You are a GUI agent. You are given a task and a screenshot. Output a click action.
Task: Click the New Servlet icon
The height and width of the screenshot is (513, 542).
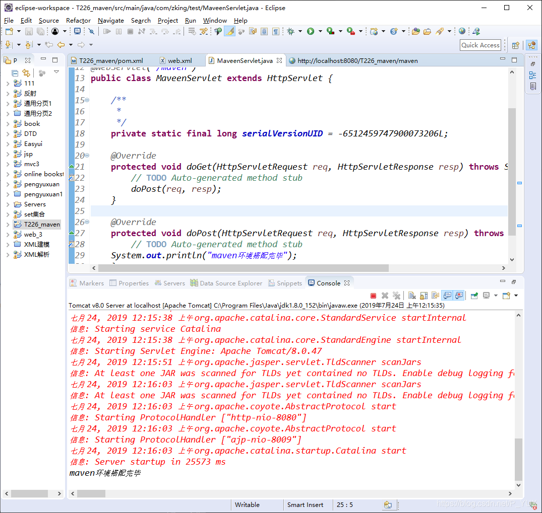[394, 31]
